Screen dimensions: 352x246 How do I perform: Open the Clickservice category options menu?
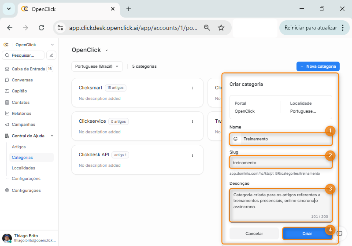coord(193,121)
